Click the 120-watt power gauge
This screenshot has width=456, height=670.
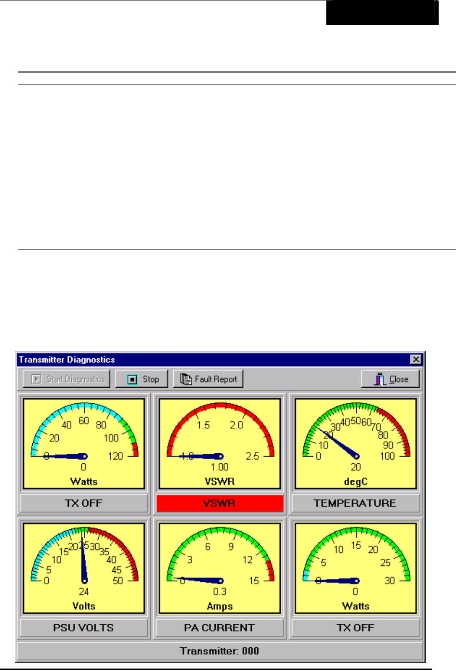(x=84, y=444)
